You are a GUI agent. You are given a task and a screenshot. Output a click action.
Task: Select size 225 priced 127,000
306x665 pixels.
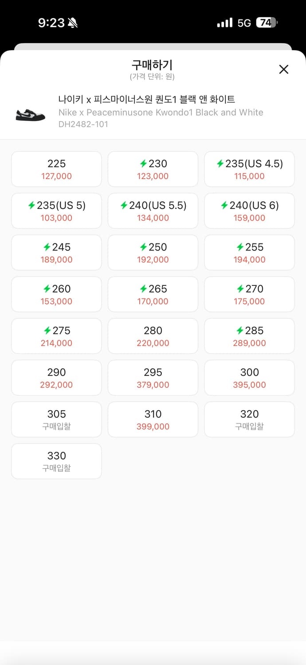[56, 169]
